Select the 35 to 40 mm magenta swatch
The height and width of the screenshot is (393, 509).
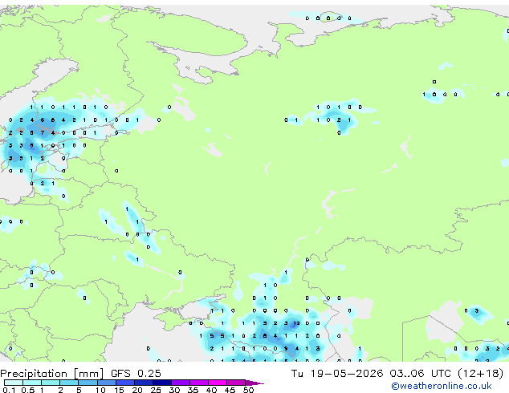pos(199,383)
